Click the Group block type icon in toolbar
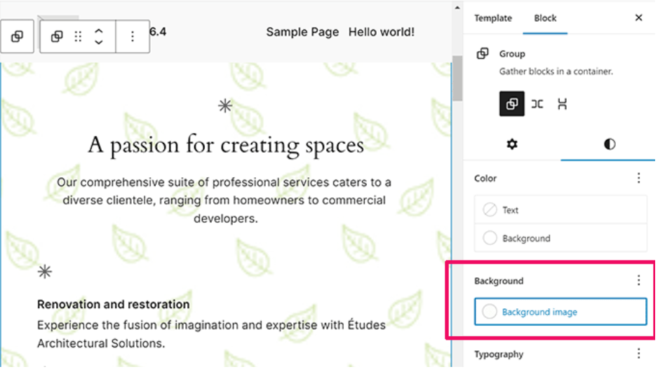This screenshot has height=381, width=672. click(x=57, y=36)
